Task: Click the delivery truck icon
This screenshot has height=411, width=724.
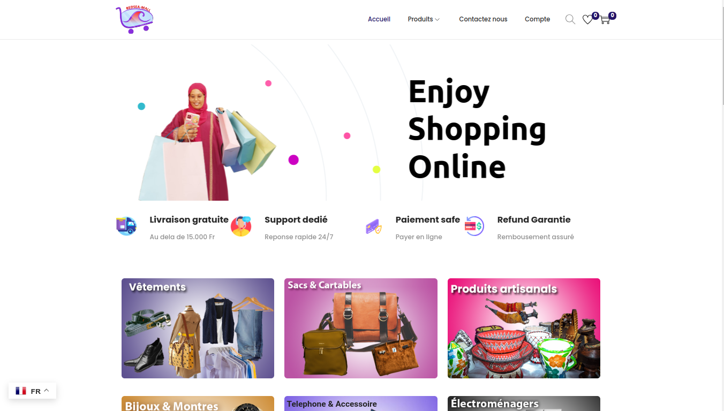Action: coord(126,226)
